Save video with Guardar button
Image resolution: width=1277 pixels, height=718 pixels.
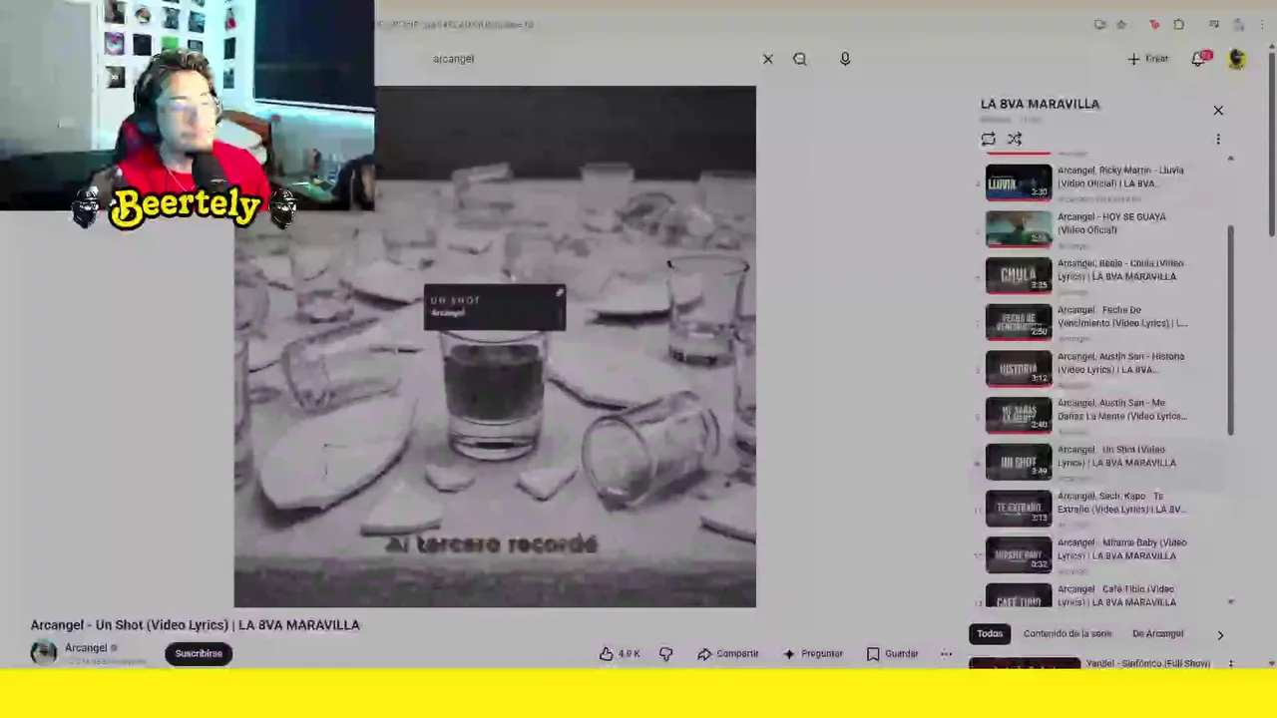click(x=892, y=654)
